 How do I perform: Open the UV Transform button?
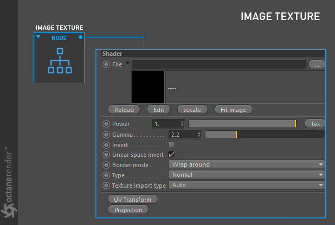click(x=133, y=200)
